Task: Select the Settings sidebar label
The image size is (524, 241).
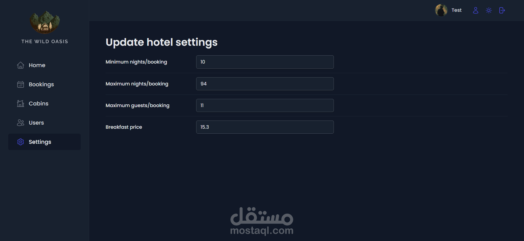Action: tap(40, 142)
